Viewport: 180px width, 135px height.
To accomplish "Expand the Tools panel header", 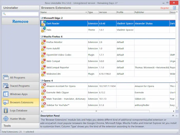I will pos(20,126).
